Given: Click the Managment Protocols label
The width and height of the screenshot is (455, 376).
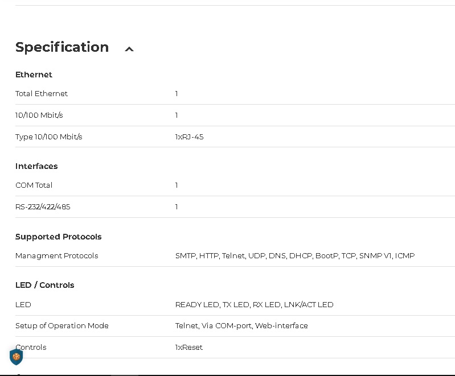Looking at the screenshot, I should [56, 255].
